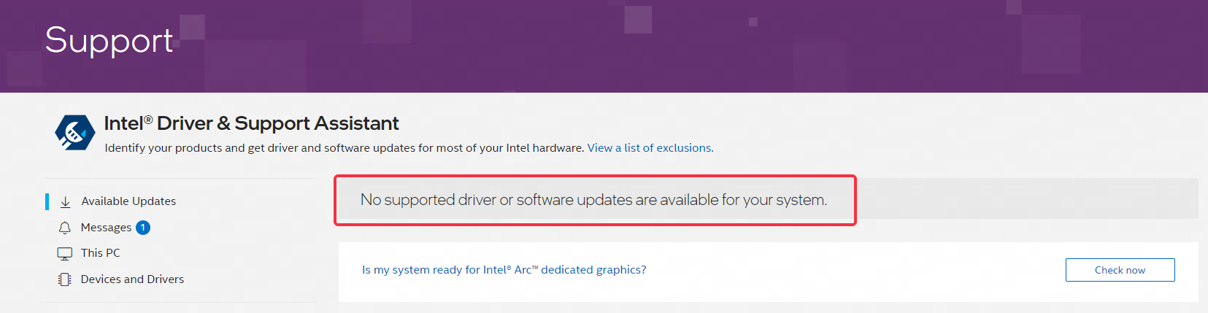Image resolution: width=1208 pixels, height=313 pixels.
Task: Open the View a list of exclusions link
Action: (650, 148)
